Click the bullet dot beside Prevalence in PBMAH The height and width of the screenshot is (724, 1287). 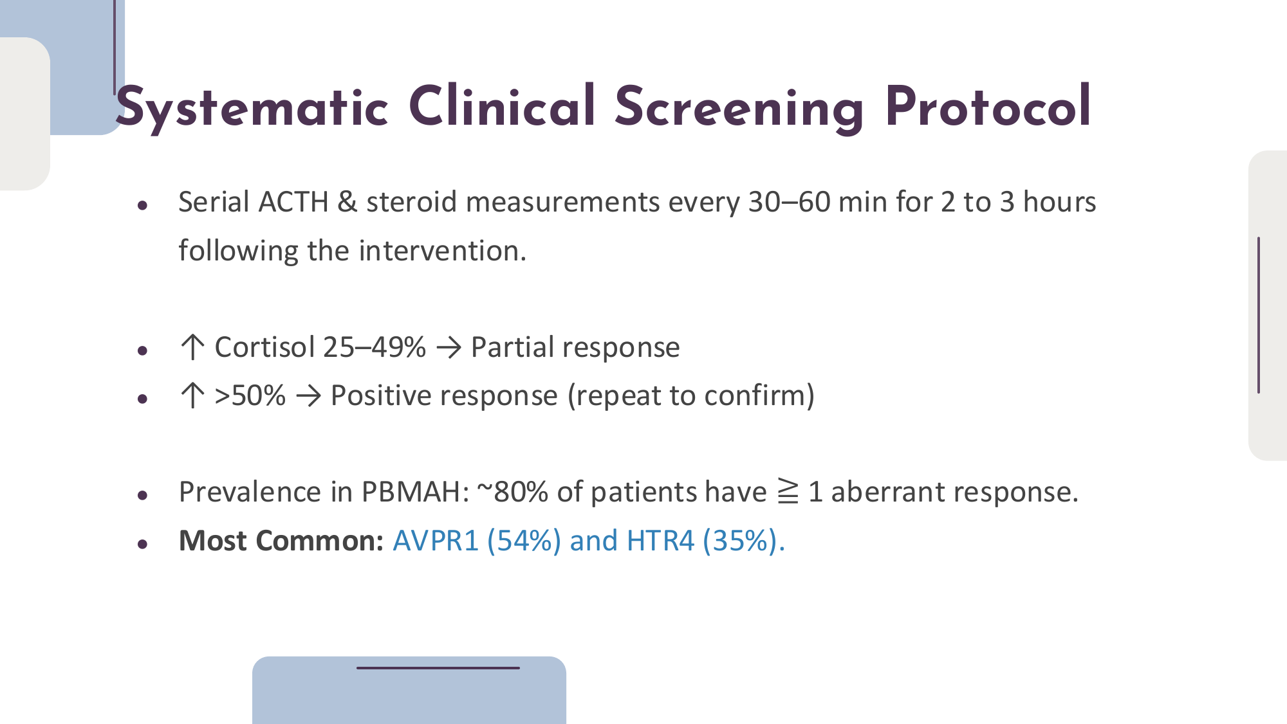143,495
